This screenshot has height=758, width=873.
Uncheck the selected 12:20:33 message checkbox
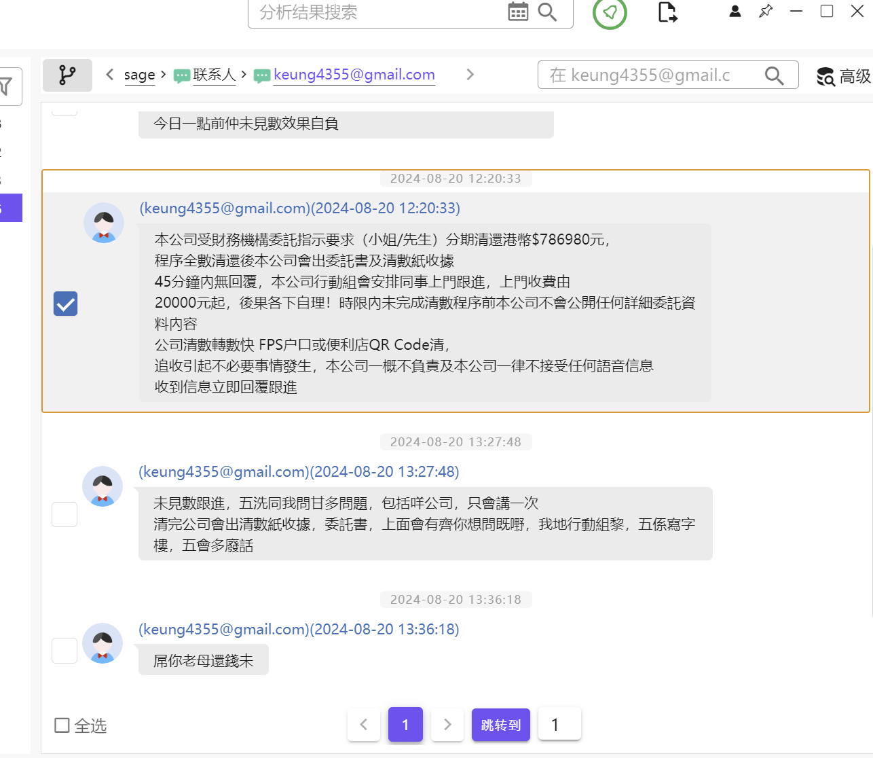coord(65,304)
